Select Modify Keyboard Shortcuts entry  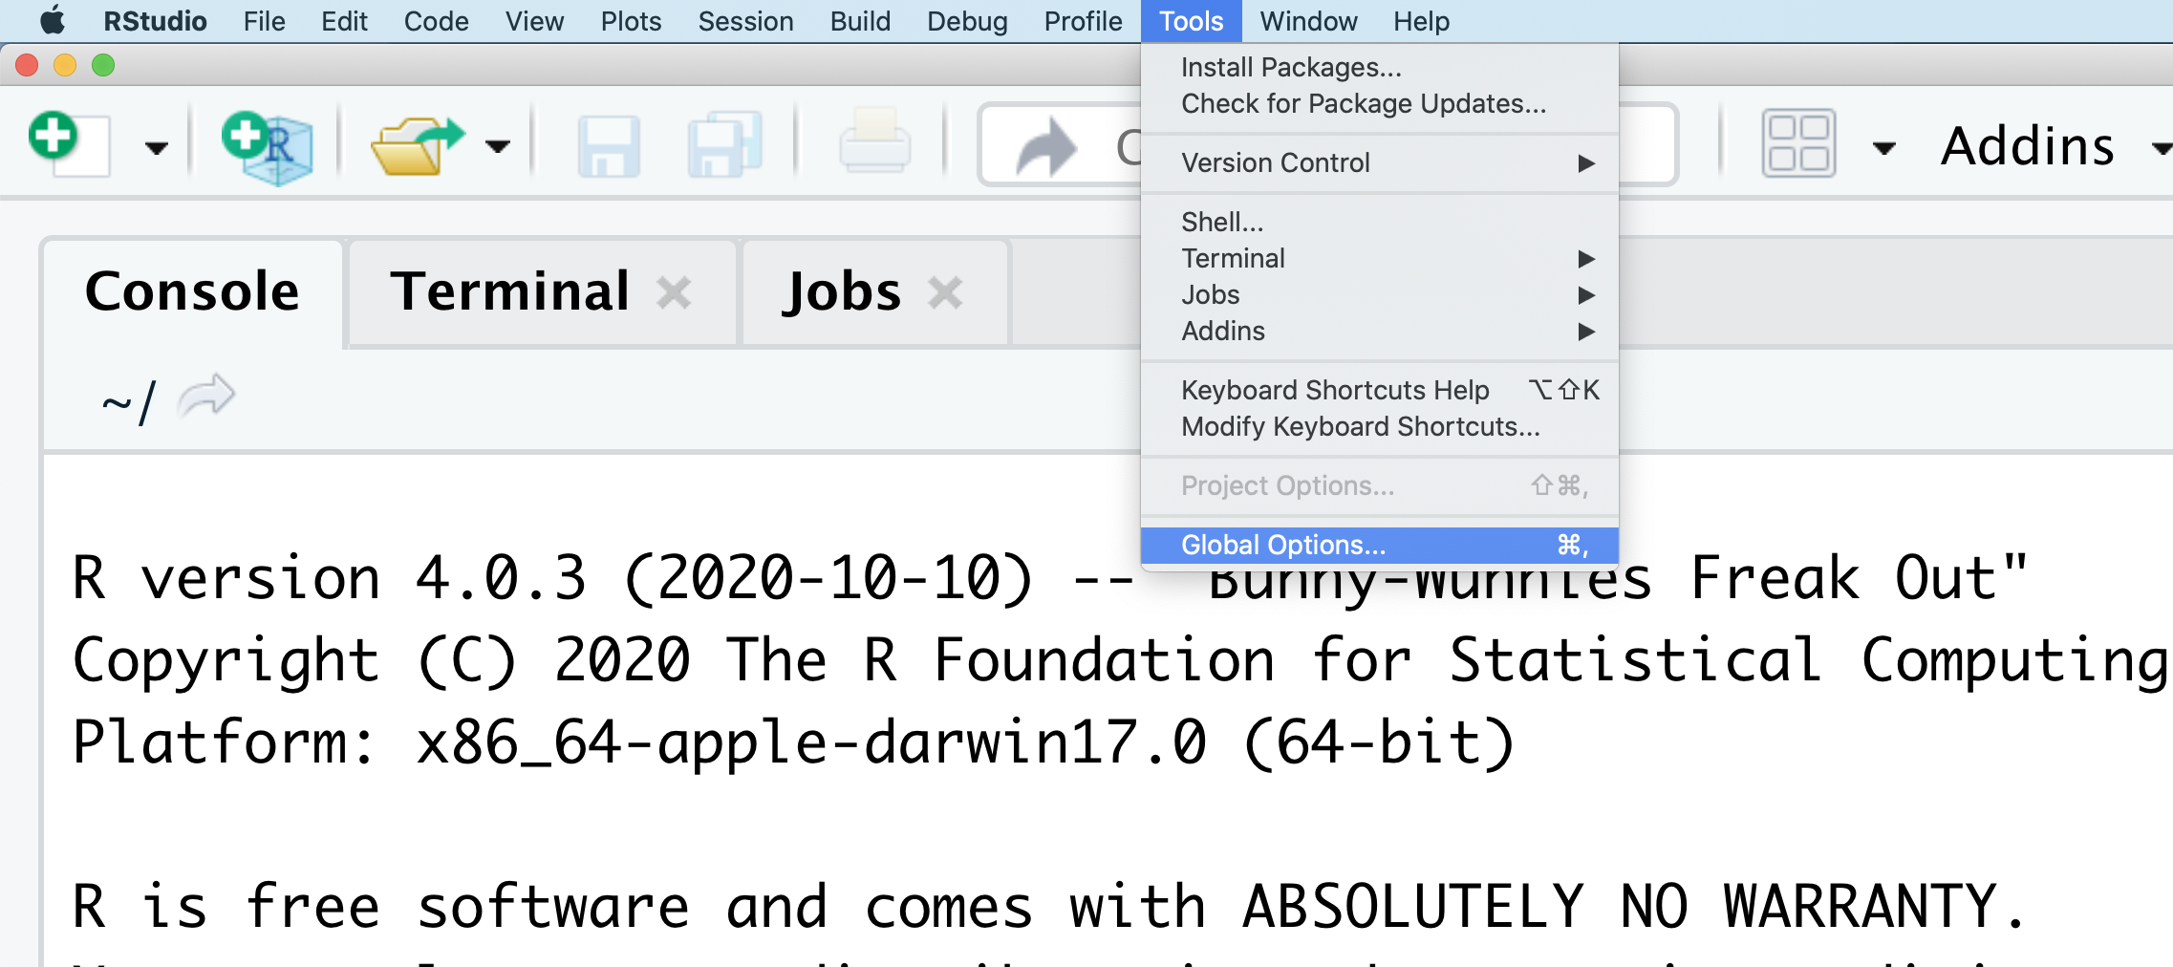click(1360, 427)
